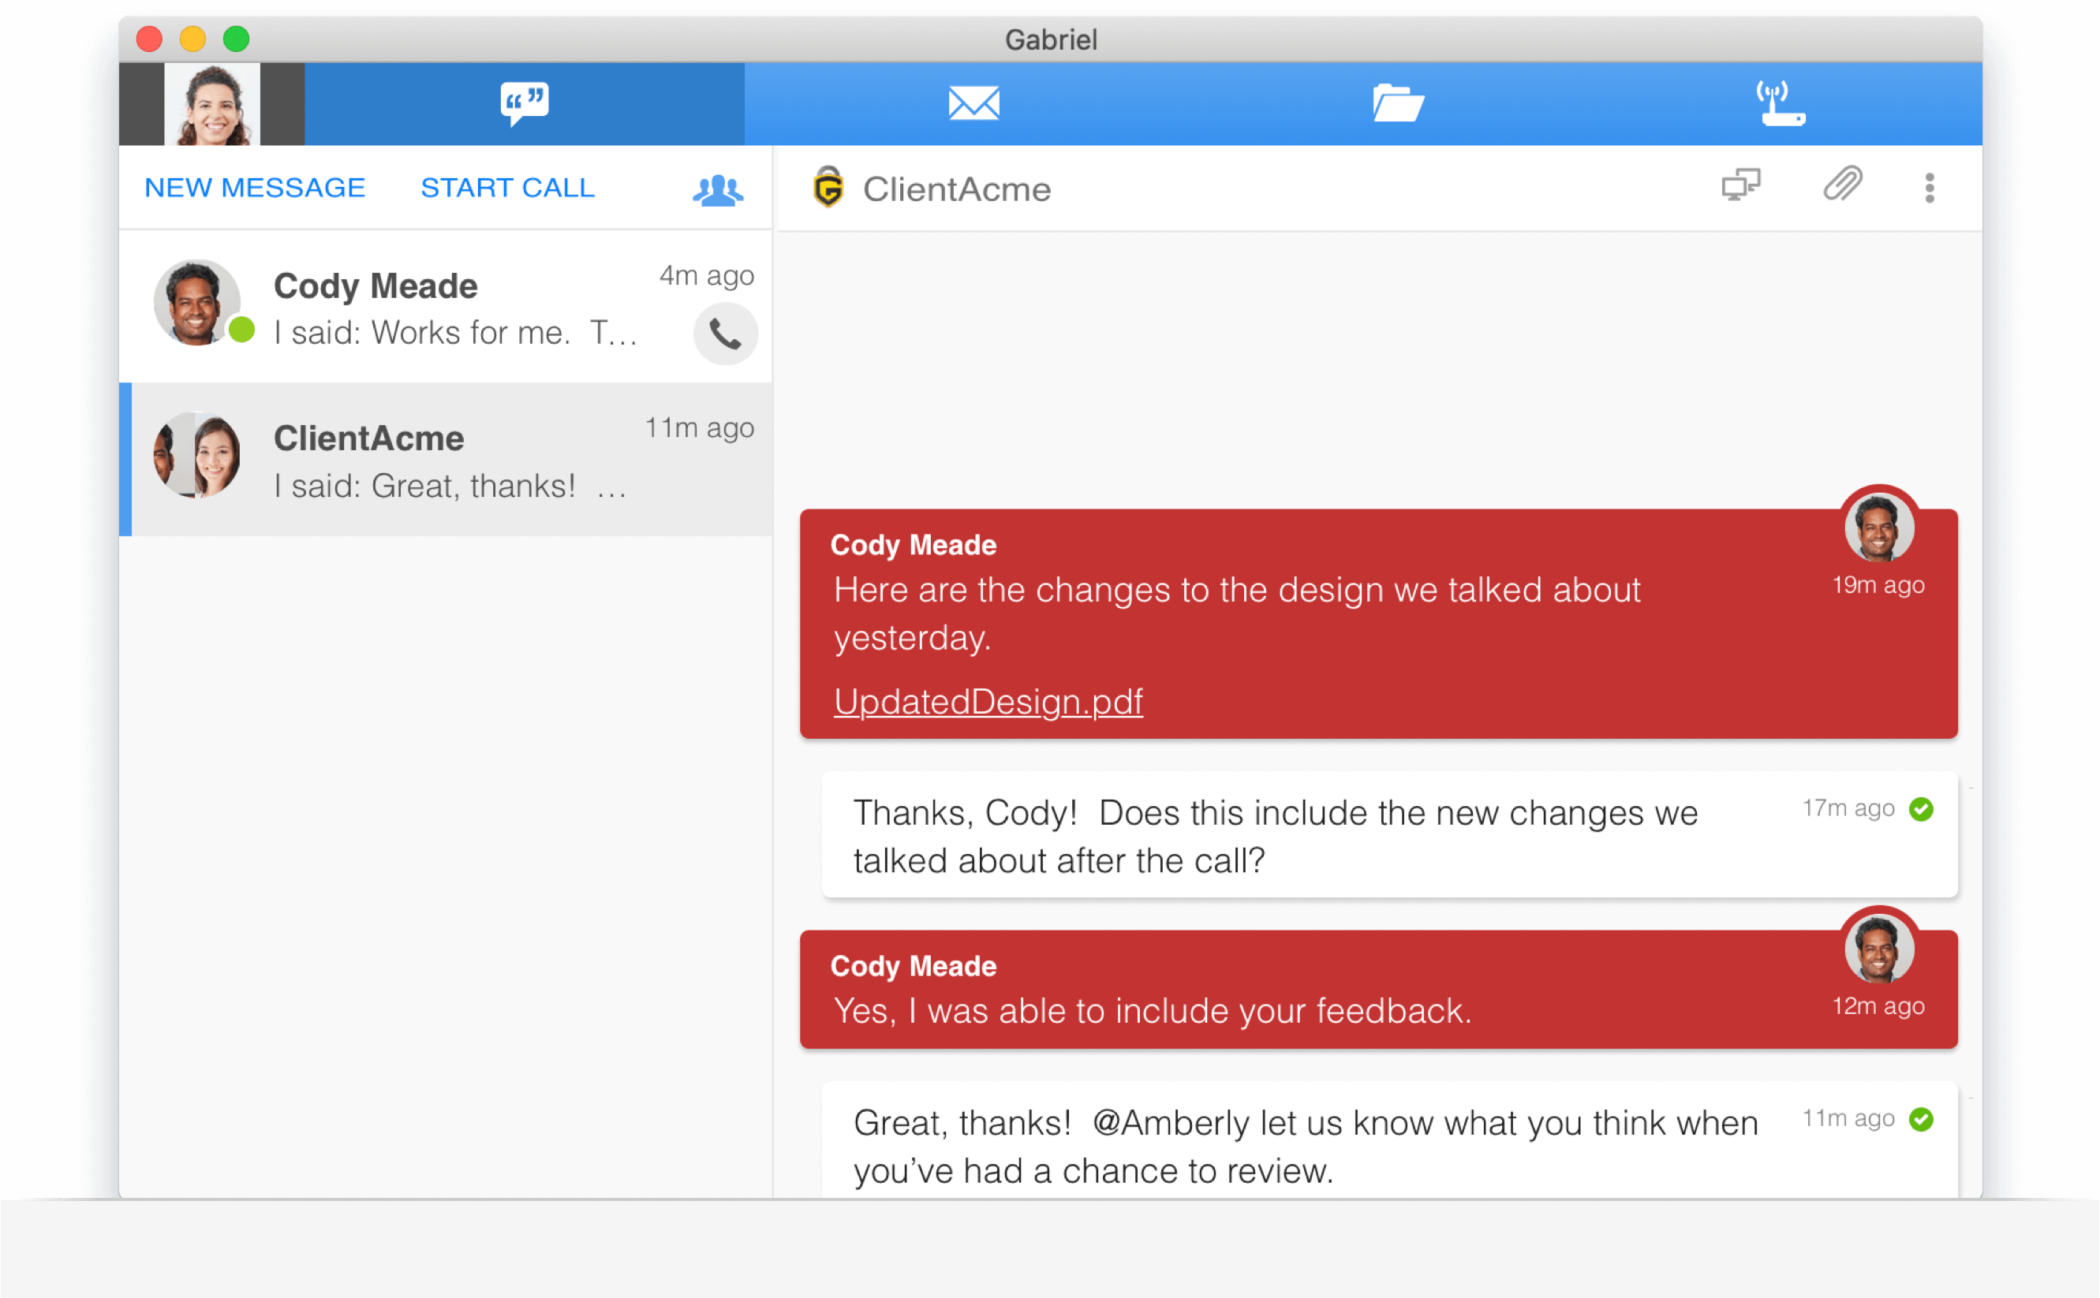Click the ClientAcme title in chat header
This screenshot has width=2100, height=1298.
point(957,190)
